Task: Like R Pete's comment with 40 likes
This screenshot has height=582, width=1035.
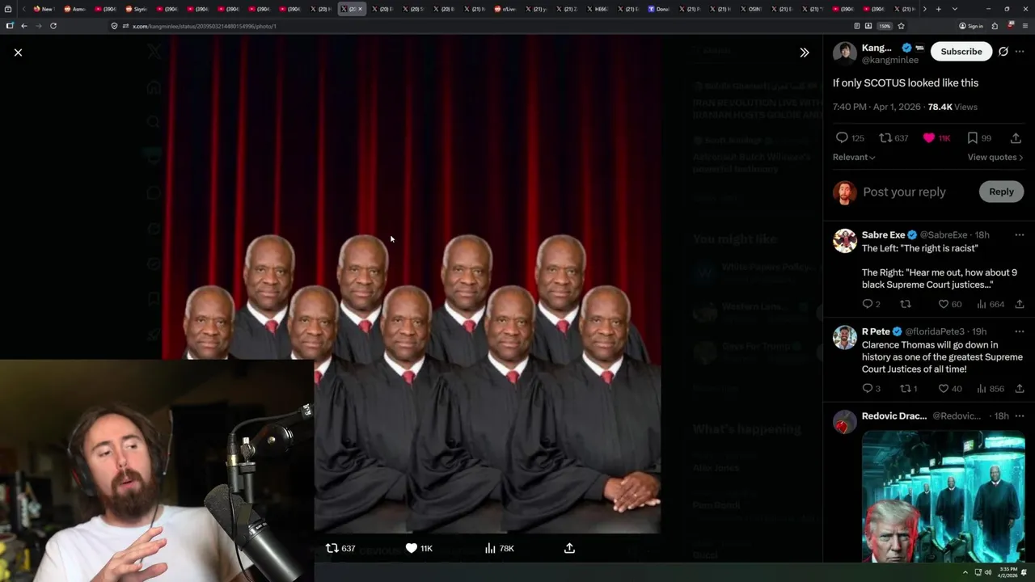Action: click(943, 389)
